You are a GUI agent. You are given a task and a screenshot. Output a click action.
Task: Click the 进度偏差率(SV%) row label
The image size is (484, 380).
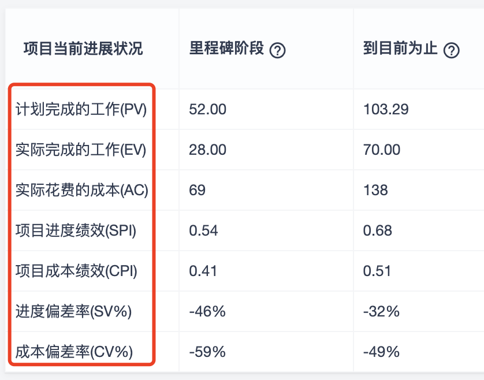coord(73,311)
